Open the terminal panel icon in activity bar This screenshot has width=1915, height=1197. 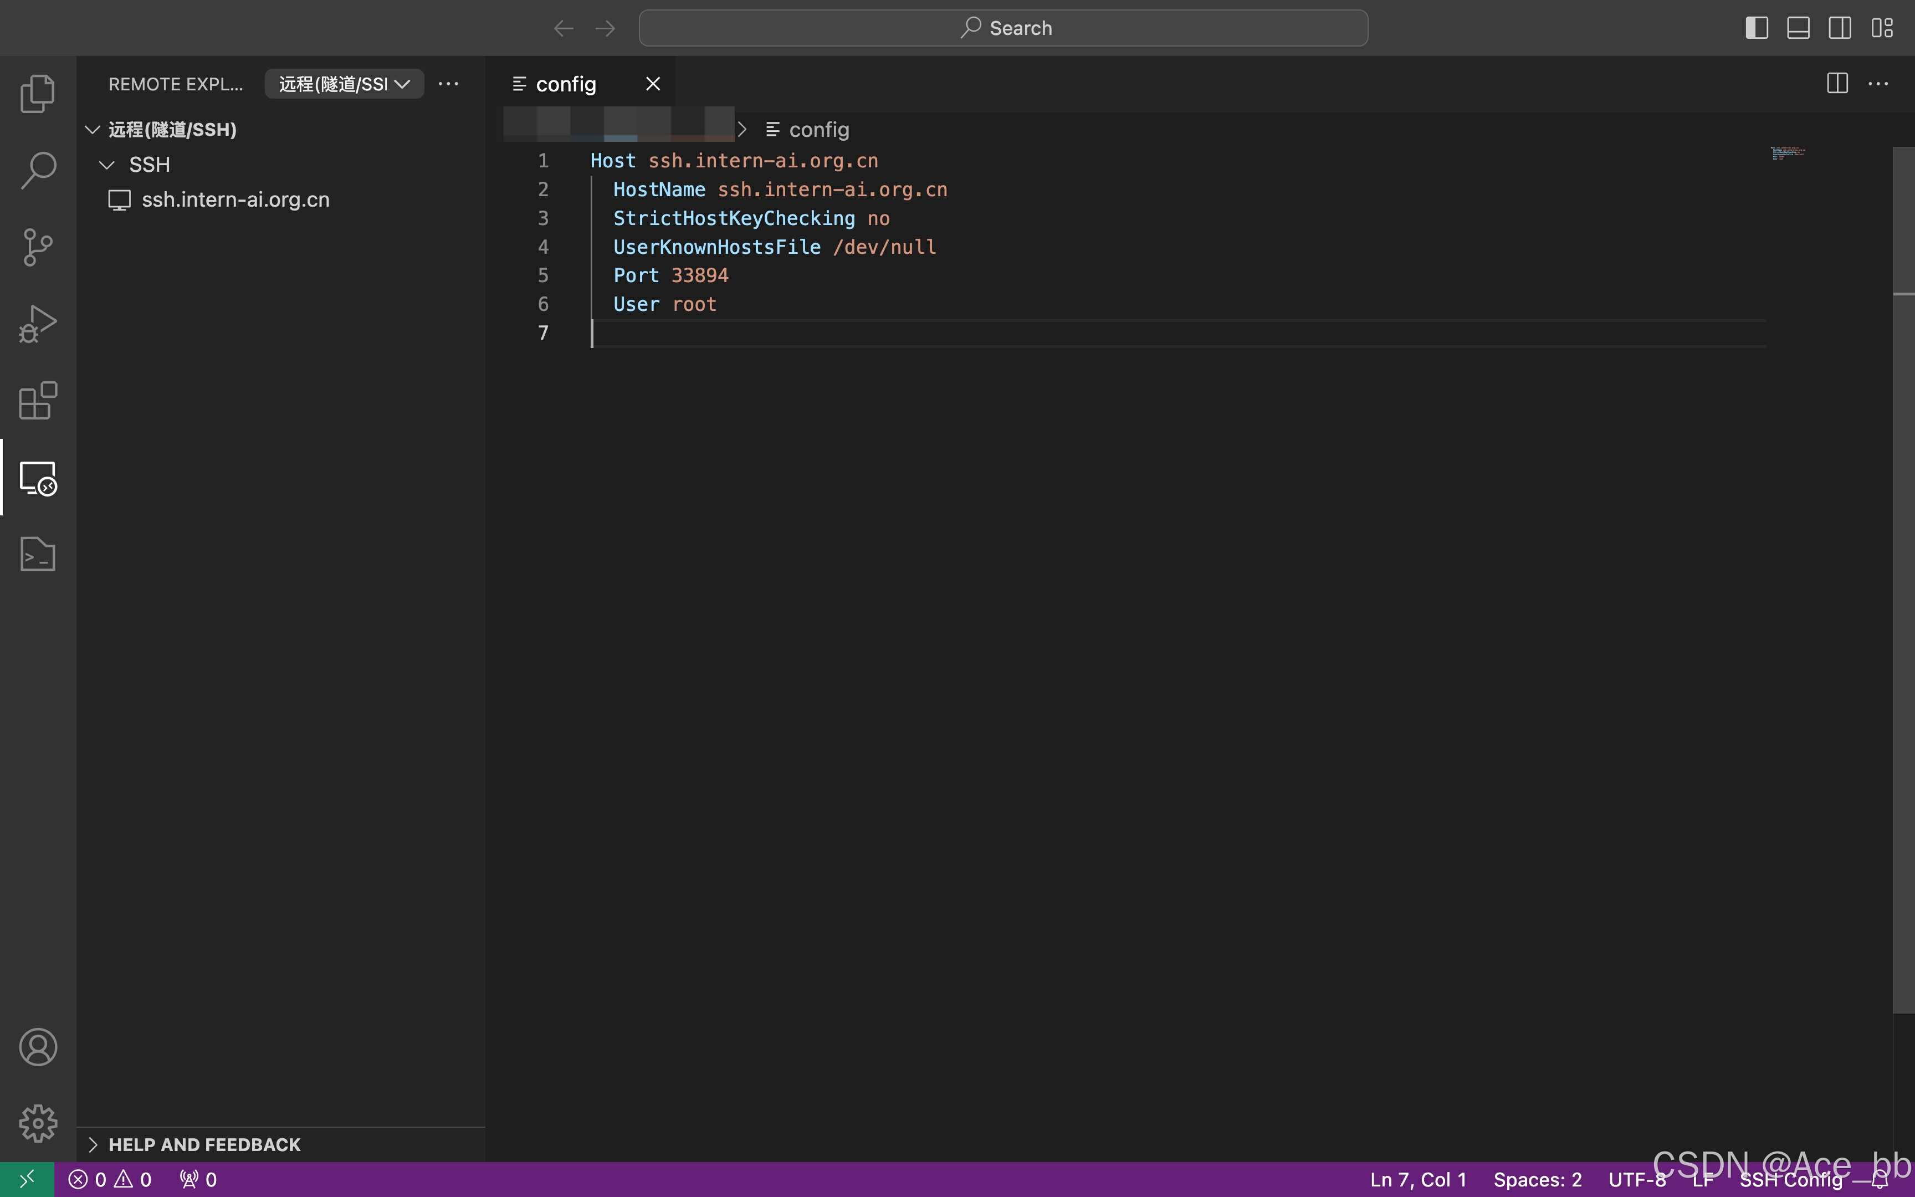38,554
